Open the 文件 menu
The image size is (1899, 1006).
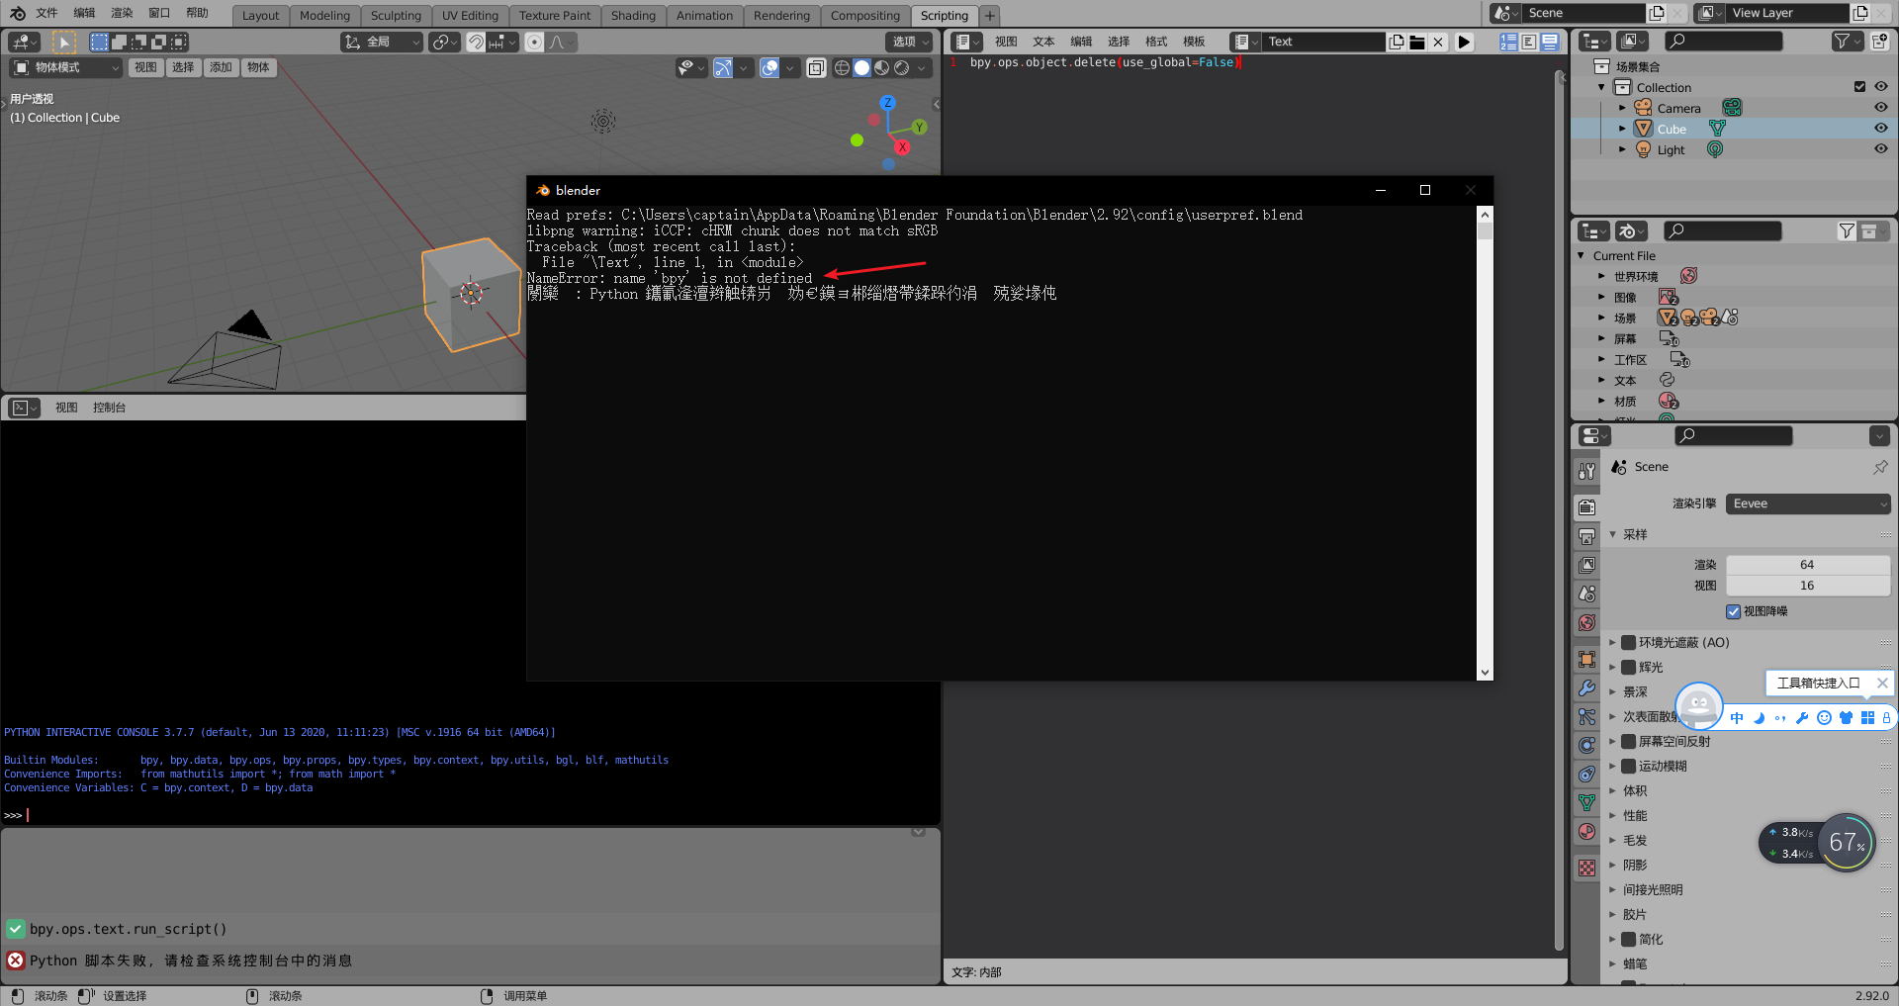pos(46,13)
